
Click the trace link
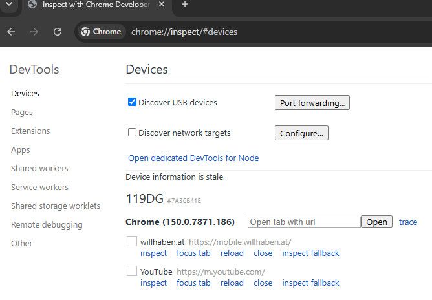point(408,222)
